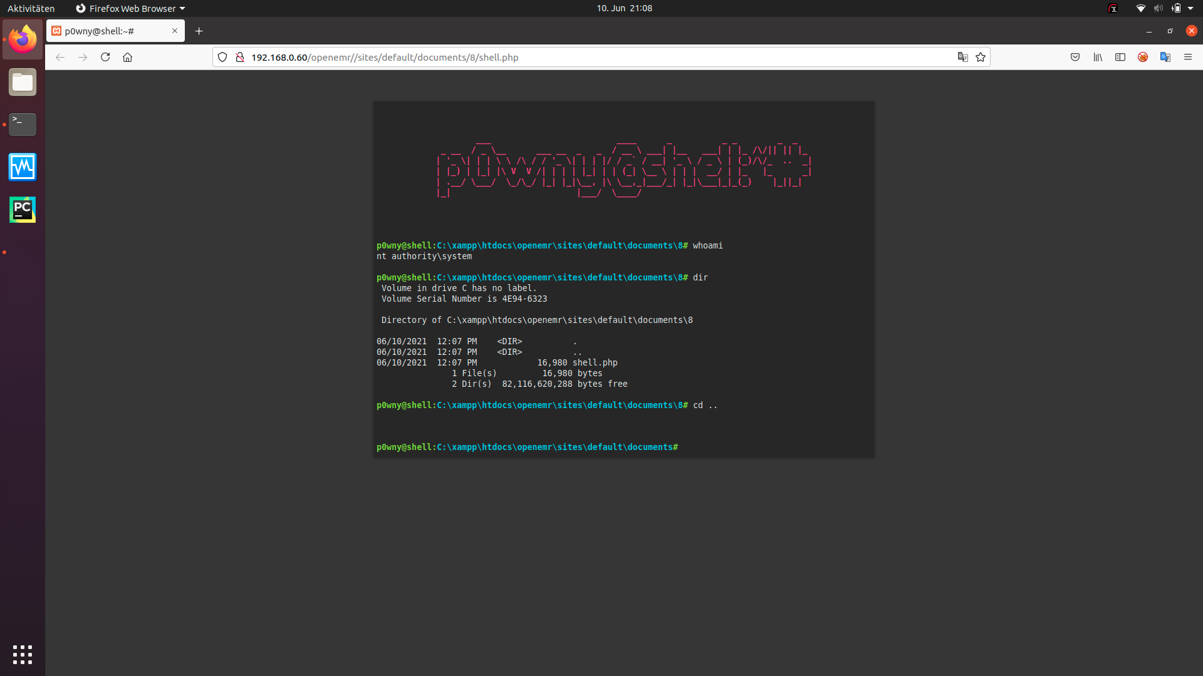Select the p0wny@shell:~# tab
The image size is (1203, 676).
click(x=115, y=31)
